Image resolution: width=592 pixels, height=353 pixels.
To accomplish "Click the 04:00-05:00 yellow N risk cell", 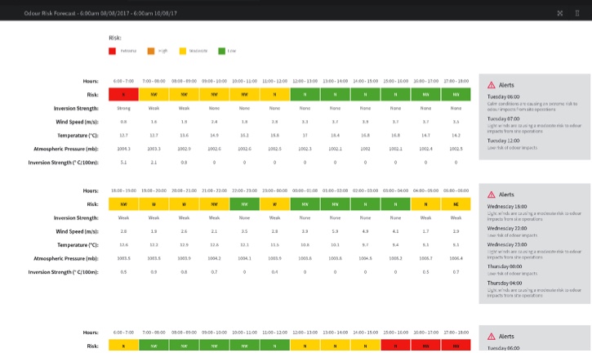I will click(425, 204).
